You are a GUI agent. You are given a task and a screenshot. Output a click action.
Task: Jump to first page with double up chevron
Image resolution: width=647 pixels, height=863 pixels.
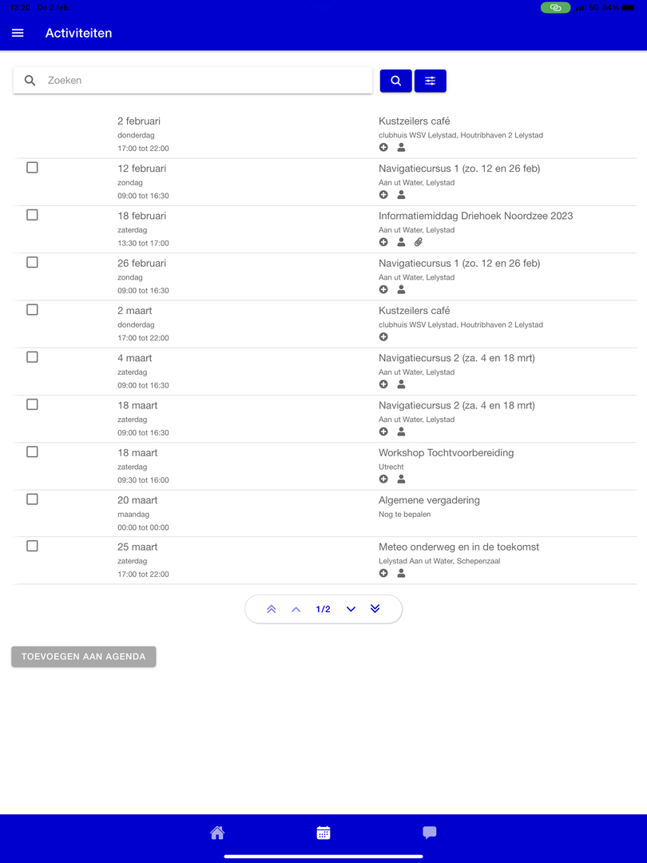tap(272, 609)
